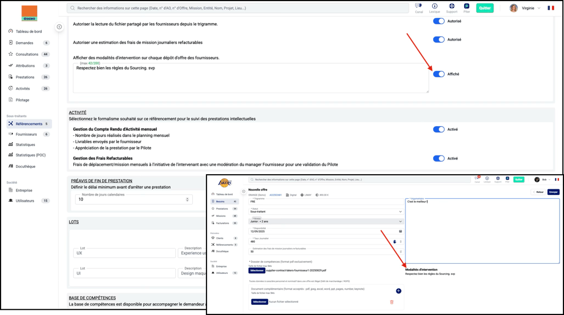Open the Niveau 'Junior' dropdown

pos(325,221)
